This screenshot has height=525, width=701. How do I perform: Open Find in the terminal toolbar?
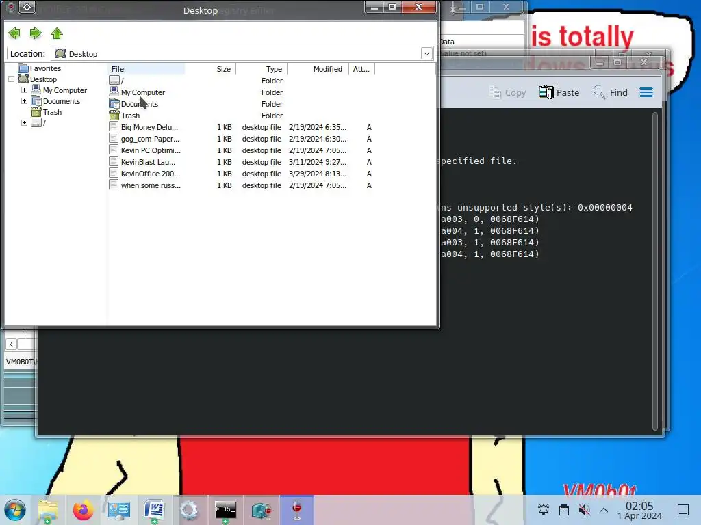(x=610, y=92)
